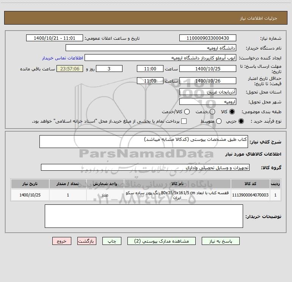The image size is (292, 282).
Task: Click the کد کالا column header
Action: (250, 184)
